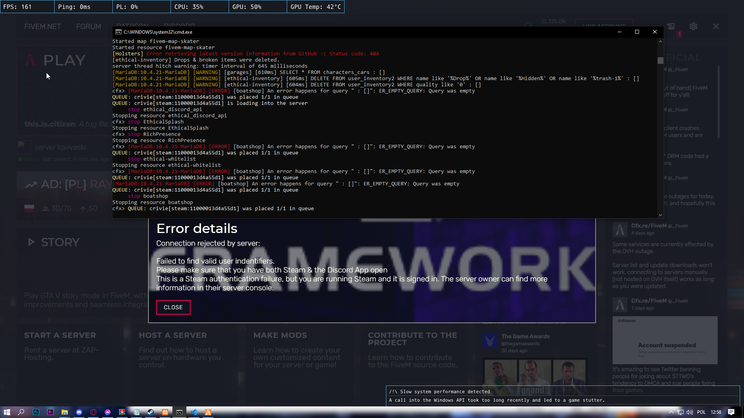Click the 'Stopping resource boatshop' console line

tap(153, 202)
